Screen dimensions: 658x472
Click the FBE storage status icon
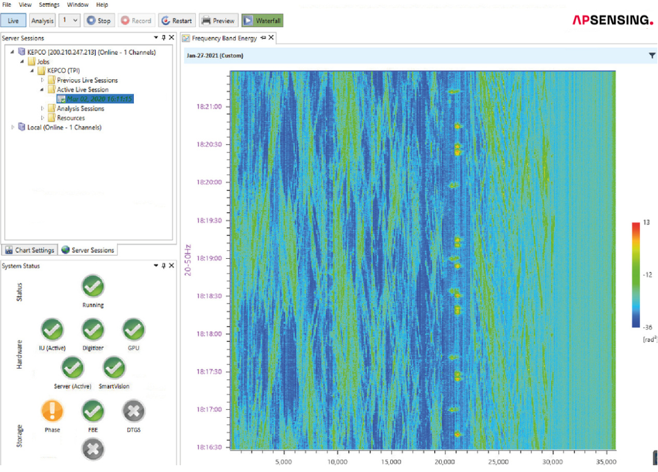(x=93, y=411)
